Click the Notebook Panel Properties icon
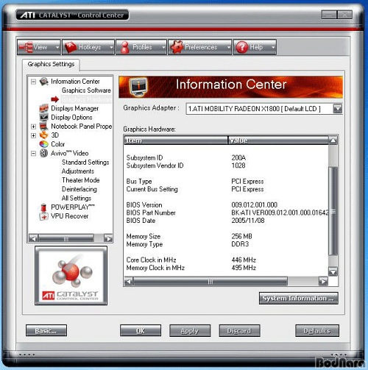 tap(44, 127)
